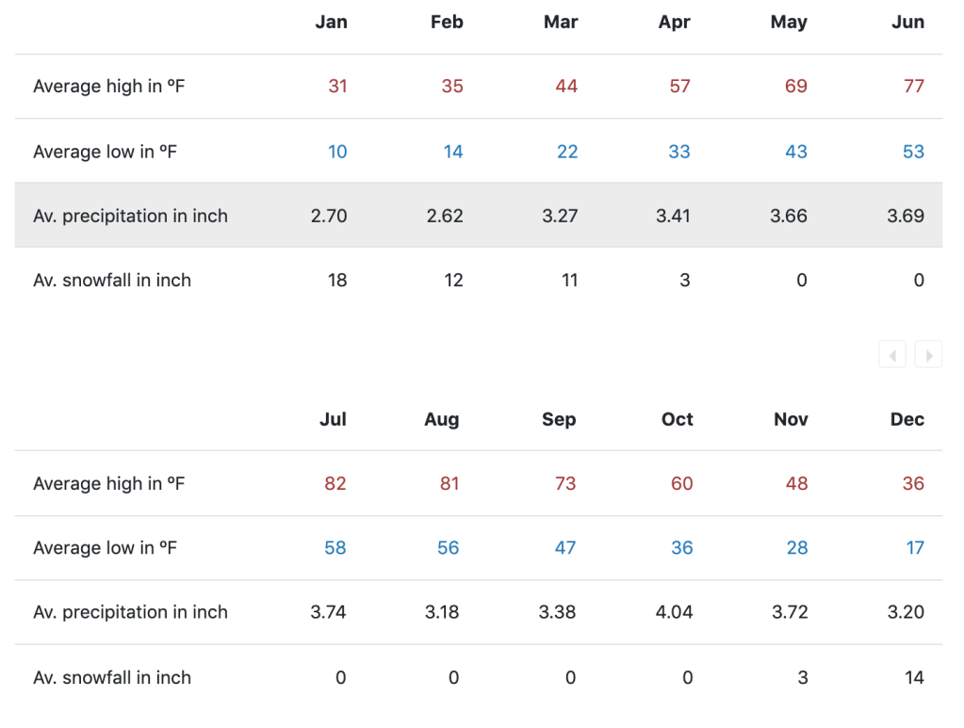Image resolution: width=964 pixels, height=728 pixels.
Task: Select the highlighted precipitation row label in top table
Action: 130,216
